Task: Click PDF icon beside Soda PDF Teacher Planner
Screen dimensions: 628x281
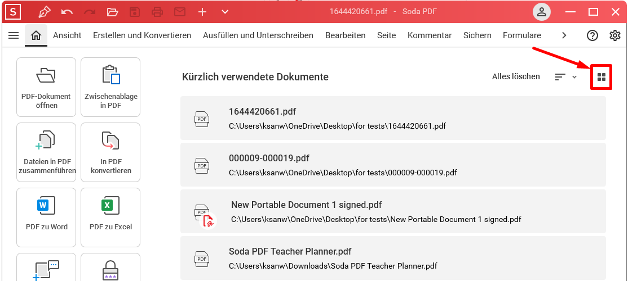Action: [x=202, y=259]
